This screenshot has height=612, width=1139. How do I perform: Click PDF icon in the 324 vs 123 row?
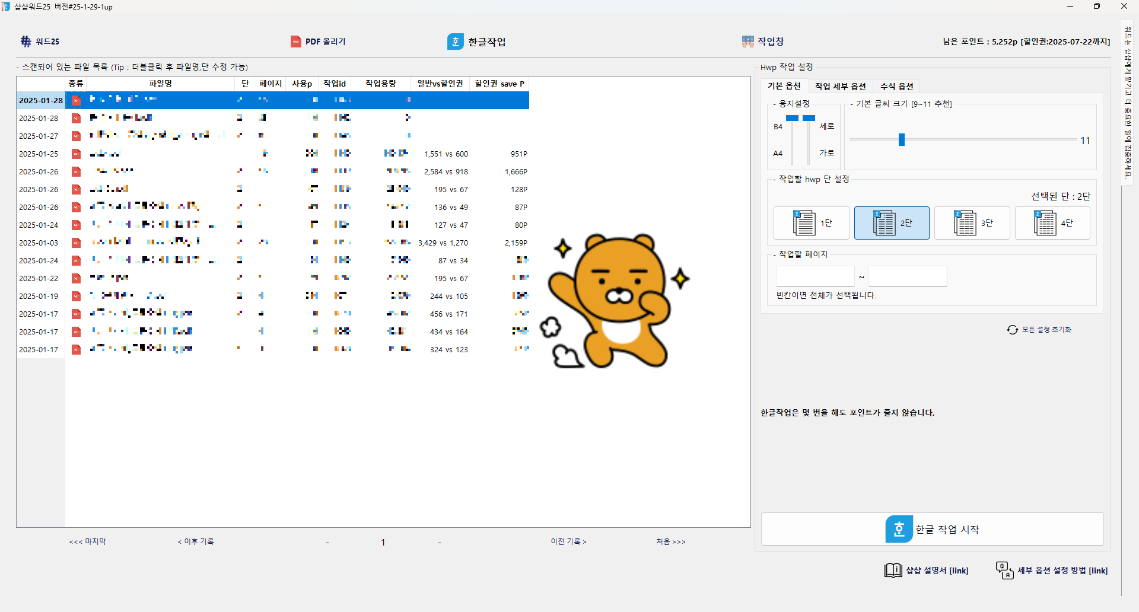coord(76,349)
